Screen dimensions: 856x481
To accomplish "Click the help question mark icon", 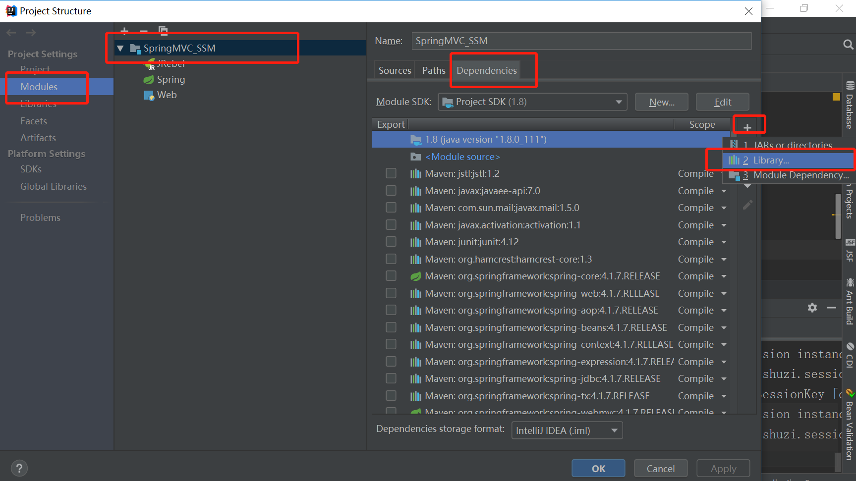I will [19, 468].
